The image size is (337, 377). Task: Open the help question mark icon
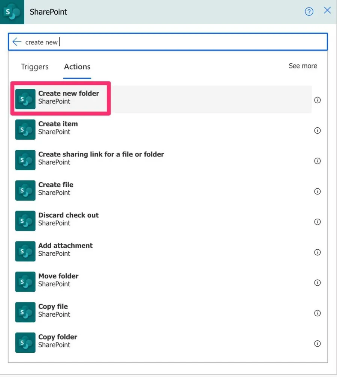[x=309, y=12]
